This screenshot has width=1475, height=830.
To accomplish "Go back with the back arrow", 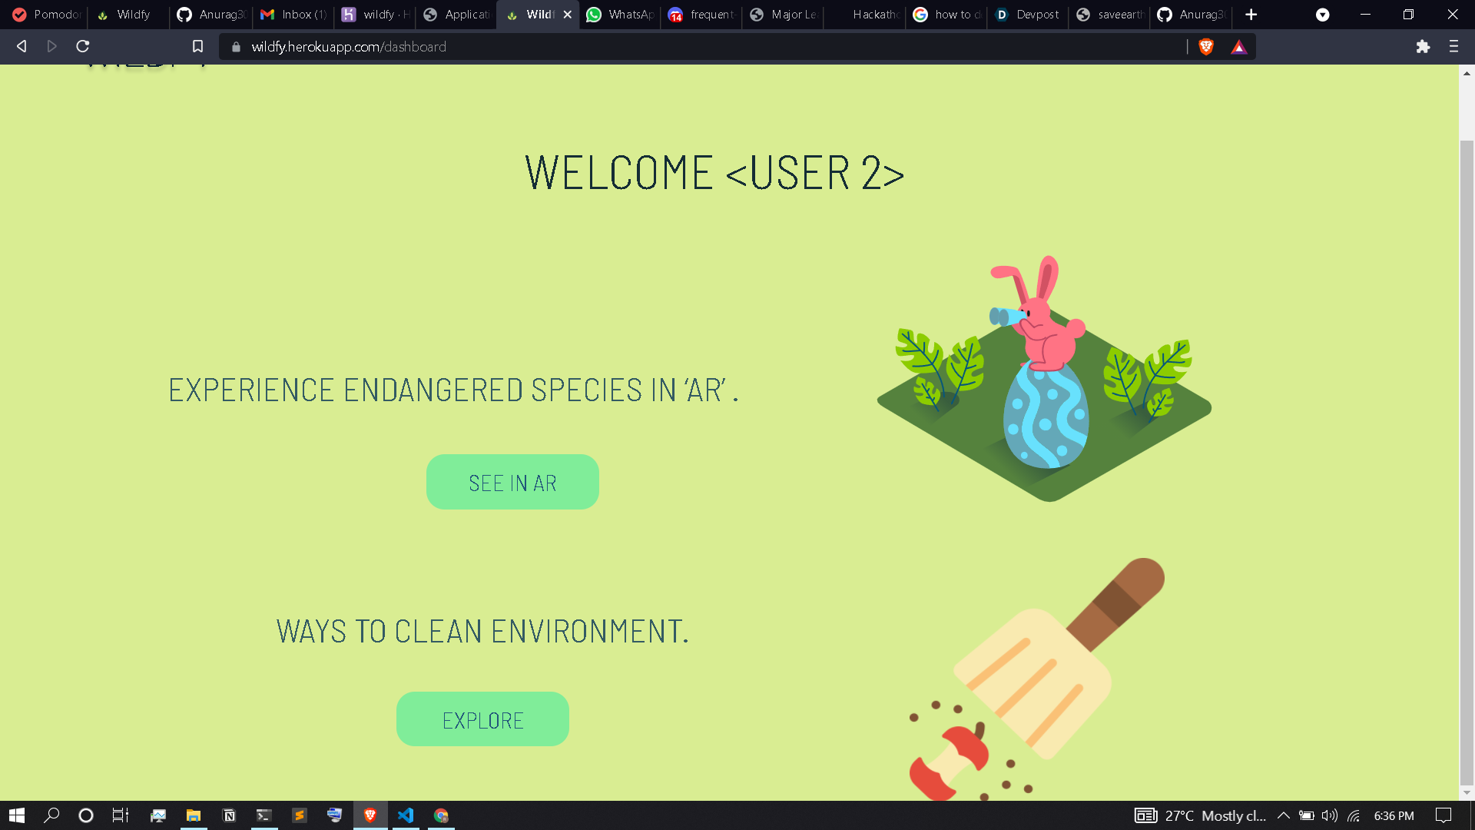I will point(22,47).
